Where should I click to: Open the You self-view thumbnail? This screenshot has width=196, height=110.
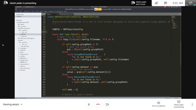tap(190, 3)
